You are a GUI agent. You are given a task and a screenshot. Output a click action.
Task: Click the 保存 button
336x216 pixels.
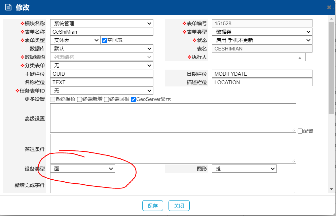(152, 206)
